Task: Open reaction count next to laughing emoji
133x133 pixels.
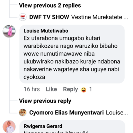Action: [x=90, y=89]
